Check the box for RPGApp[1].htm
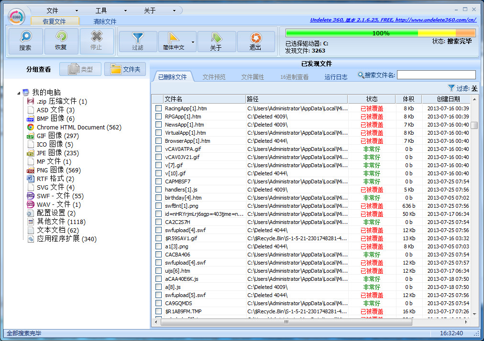The width and height of the screenshot is (484, 341). coord(158,116)
